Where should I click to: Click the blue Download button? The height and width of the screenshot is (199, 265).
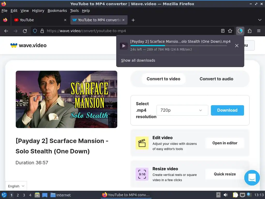pyautogui.click(x=227, y=110)
